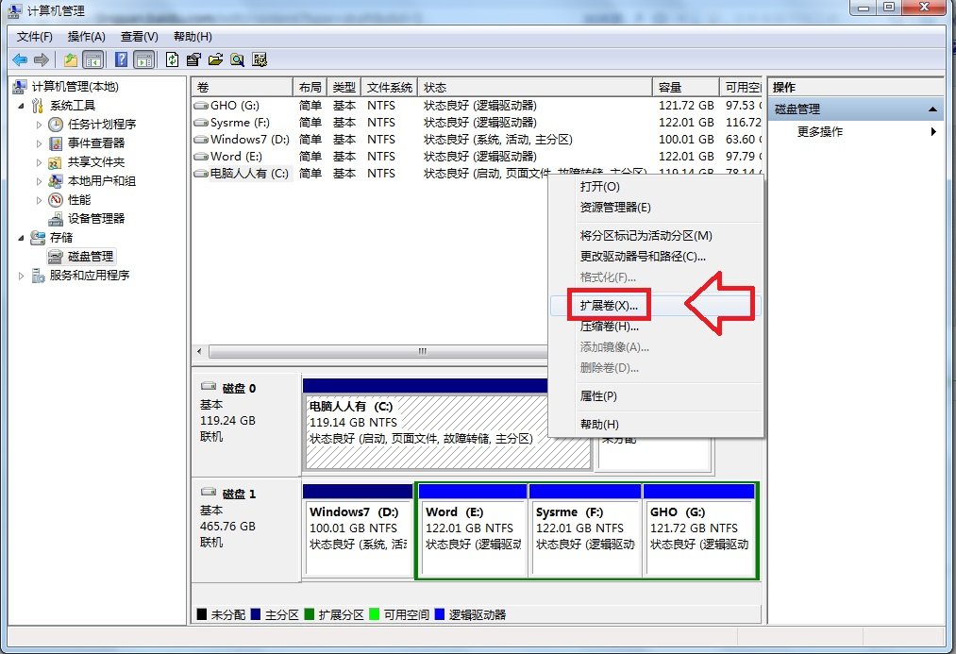This screenshot has height=654, width=956.
Task: Open Help using the blue question mark icon
Action: [121, 59]
